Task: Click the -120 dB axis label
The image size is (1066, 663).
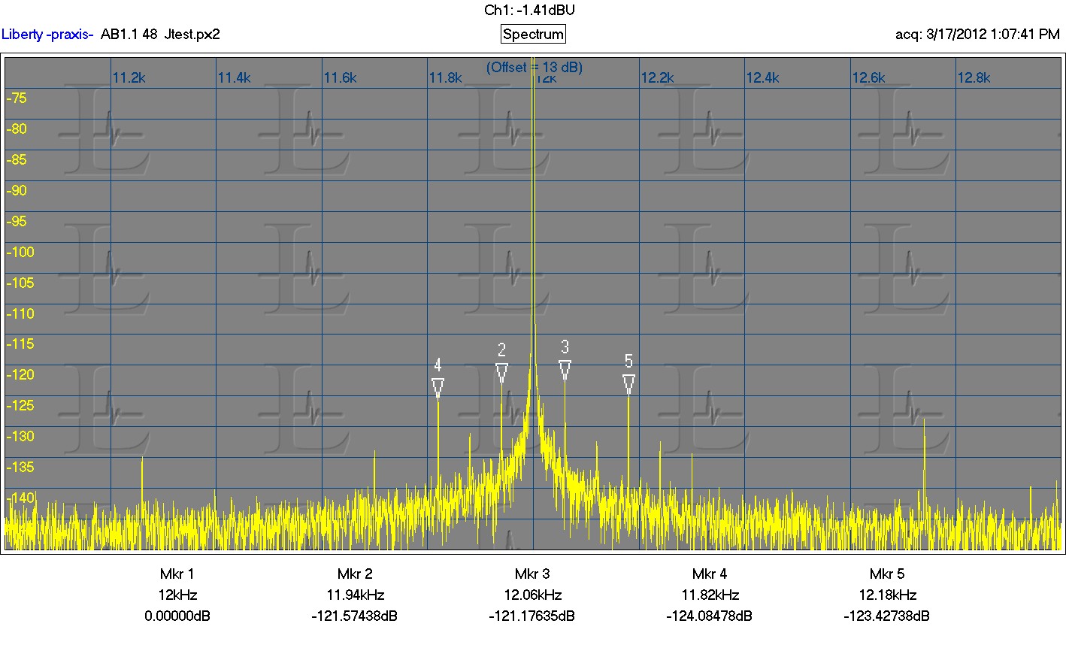Action: [x=20, y=374]
